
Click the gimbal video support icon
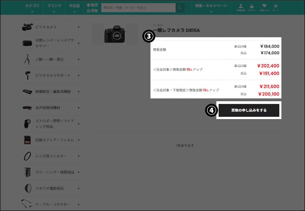27,75
